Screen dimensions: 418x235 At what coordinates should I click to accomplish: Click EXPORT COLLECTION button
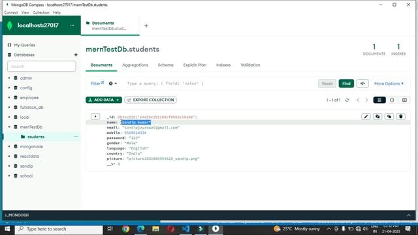tap(150, 100)
